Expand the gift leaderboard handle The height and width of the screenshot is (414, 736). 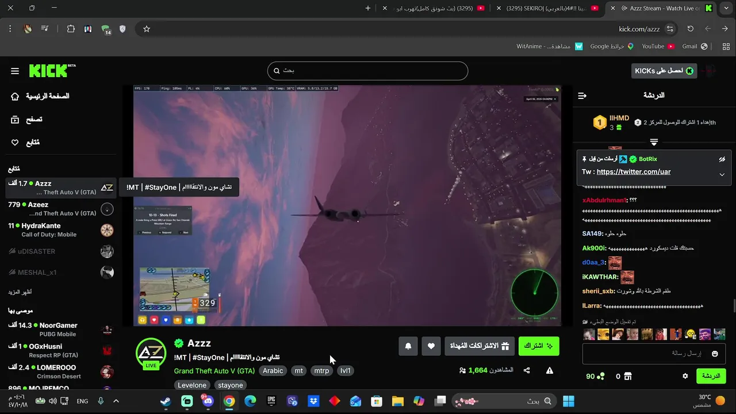tap(654, 141)
